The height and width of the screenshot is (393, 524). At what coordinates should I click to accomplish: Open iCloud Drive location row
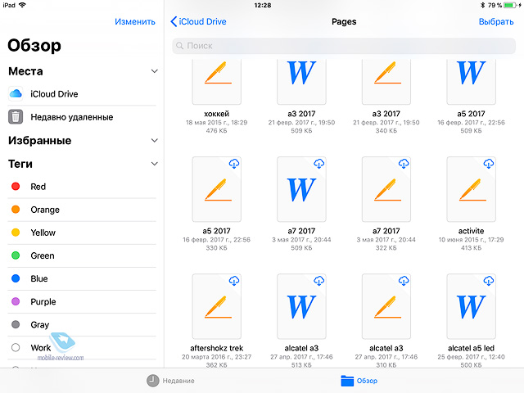point(82,94)
